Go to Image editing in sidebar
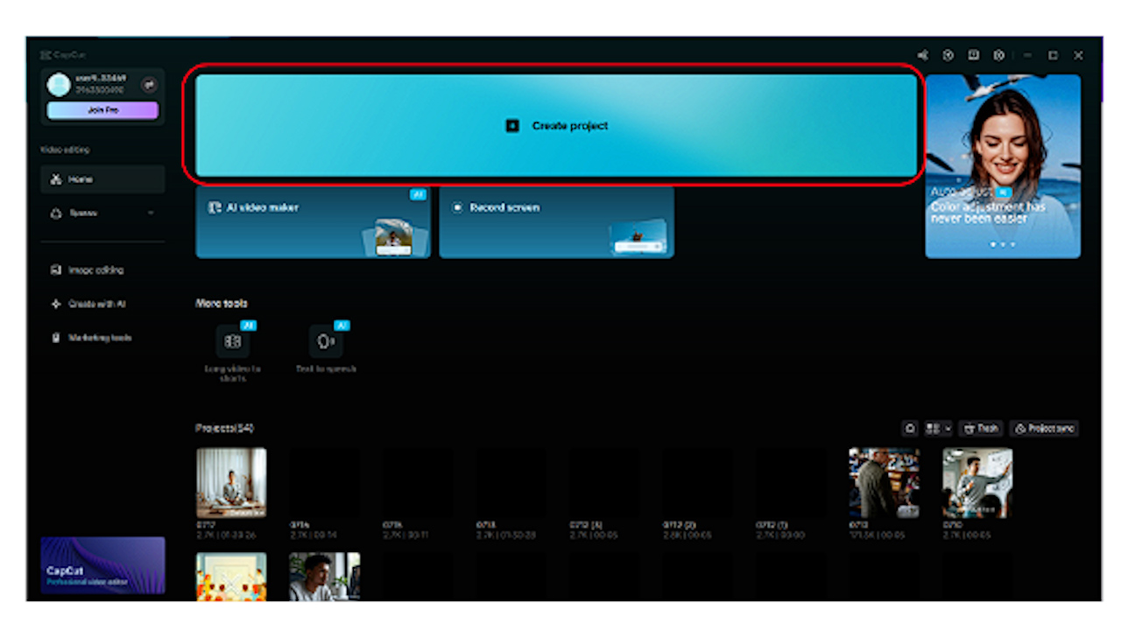This screenshot has height=630, width=1121. pyautogui.click(x=95, y=270)
